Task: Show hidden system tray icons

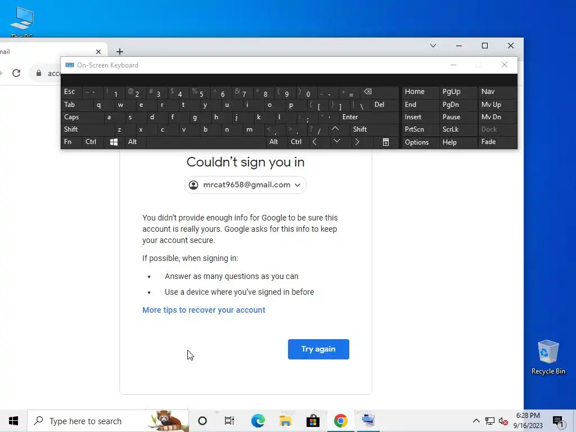Action: 476,421
